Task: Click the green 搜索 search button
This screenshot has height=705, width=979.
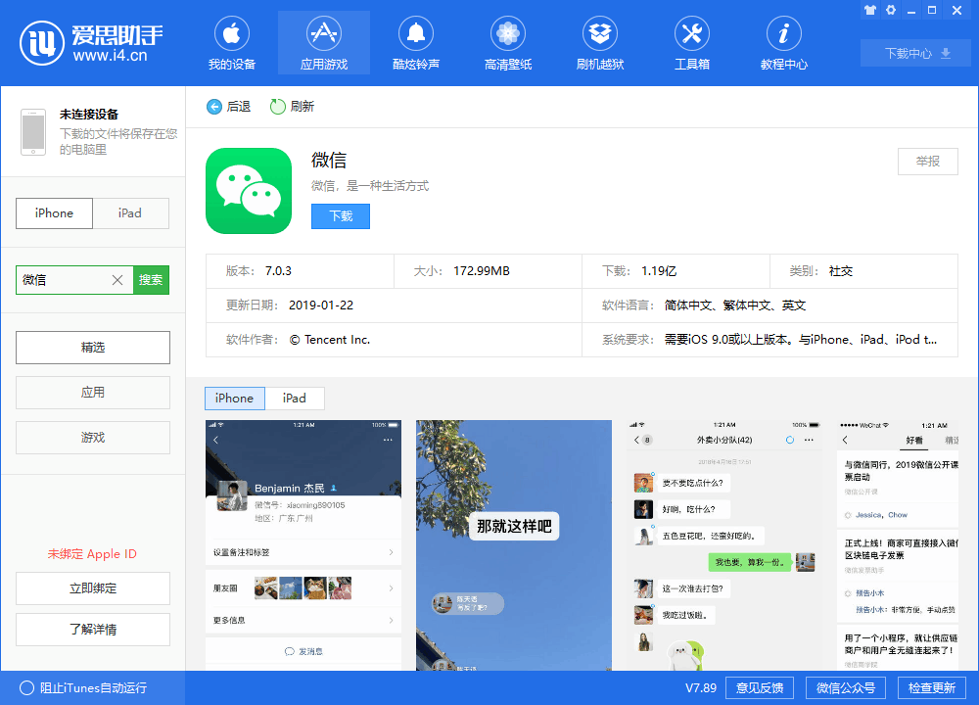Action: 151,280
